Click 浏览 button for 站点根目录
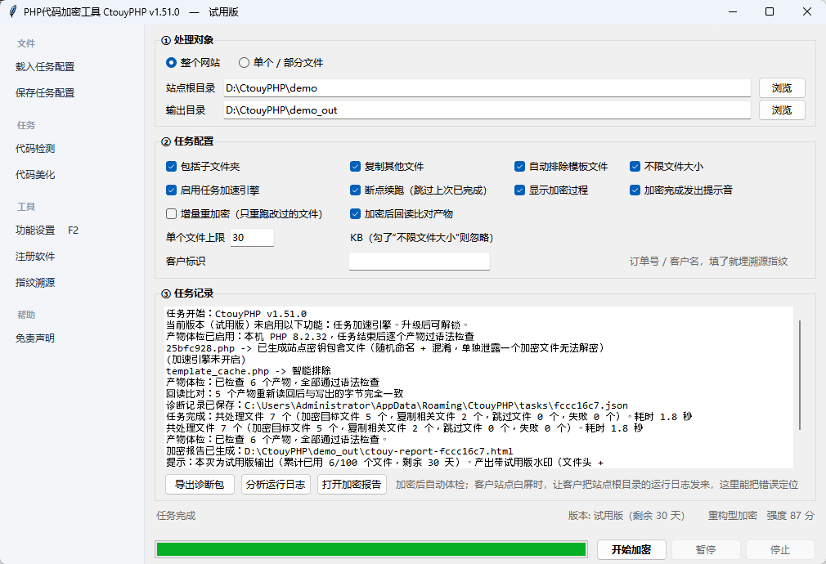The width and height of the screenshot is (826, 564). click(x=782, y=88)
